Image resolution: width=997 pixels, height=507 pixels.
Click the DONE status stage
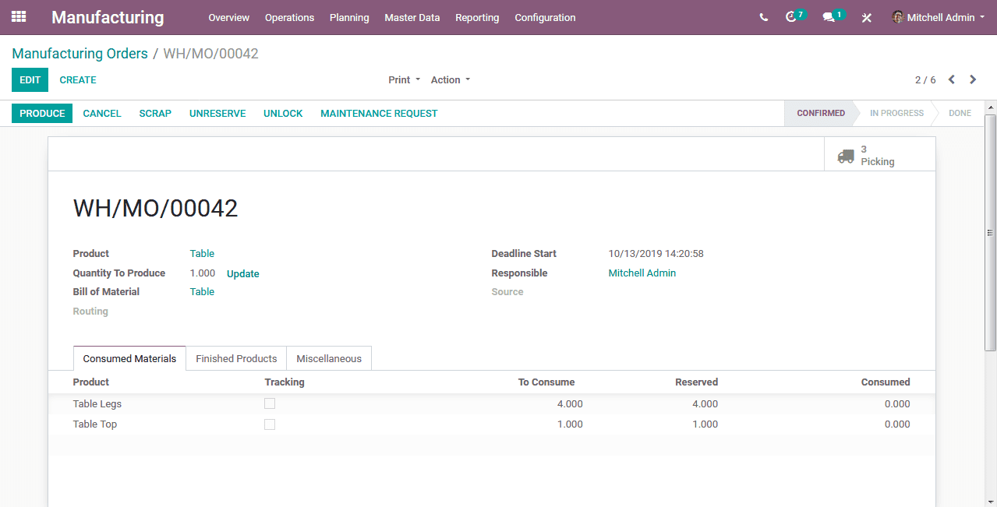(960, 113)
